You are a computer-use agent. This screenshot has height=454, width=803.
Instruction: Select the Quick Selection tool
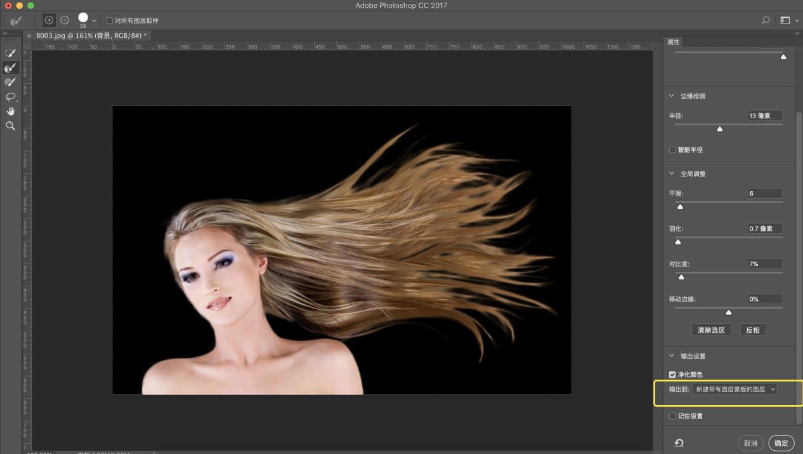pyautogui.click(x=10, y=53)
